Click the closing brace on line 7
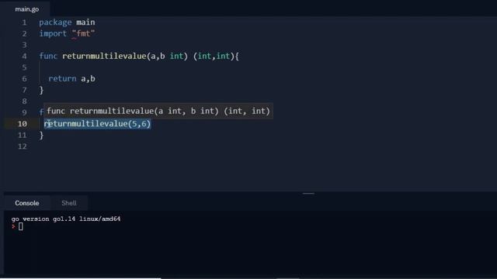Viewport: 497px width, 279px height. tap(41, 90)
